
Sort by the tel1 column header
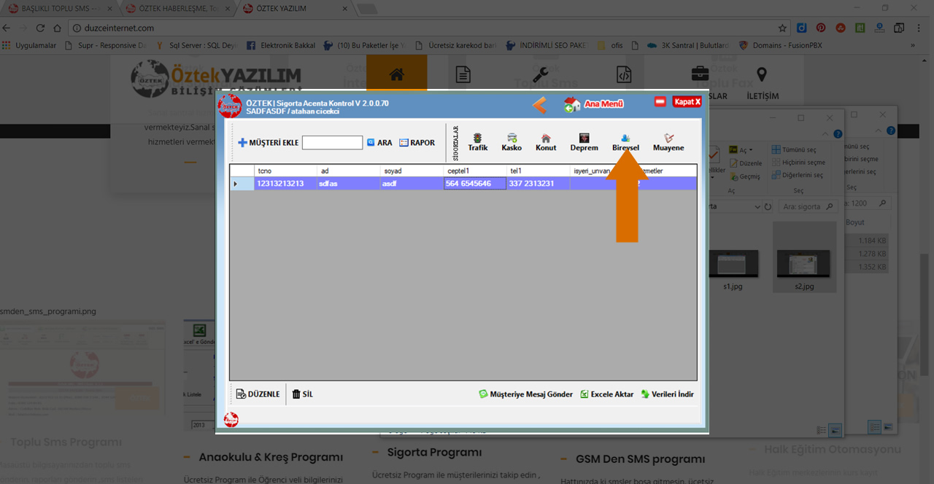tap(538, 171)
